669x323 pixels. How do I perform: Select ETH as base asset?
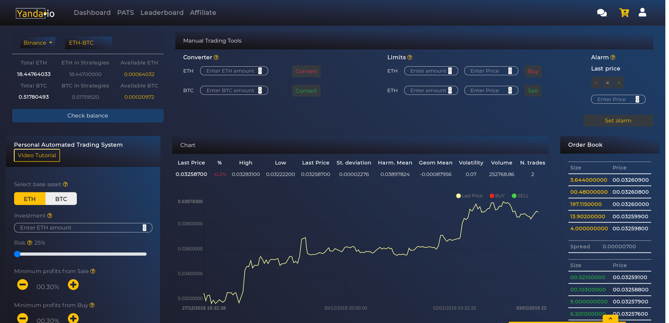click(30, 199)
